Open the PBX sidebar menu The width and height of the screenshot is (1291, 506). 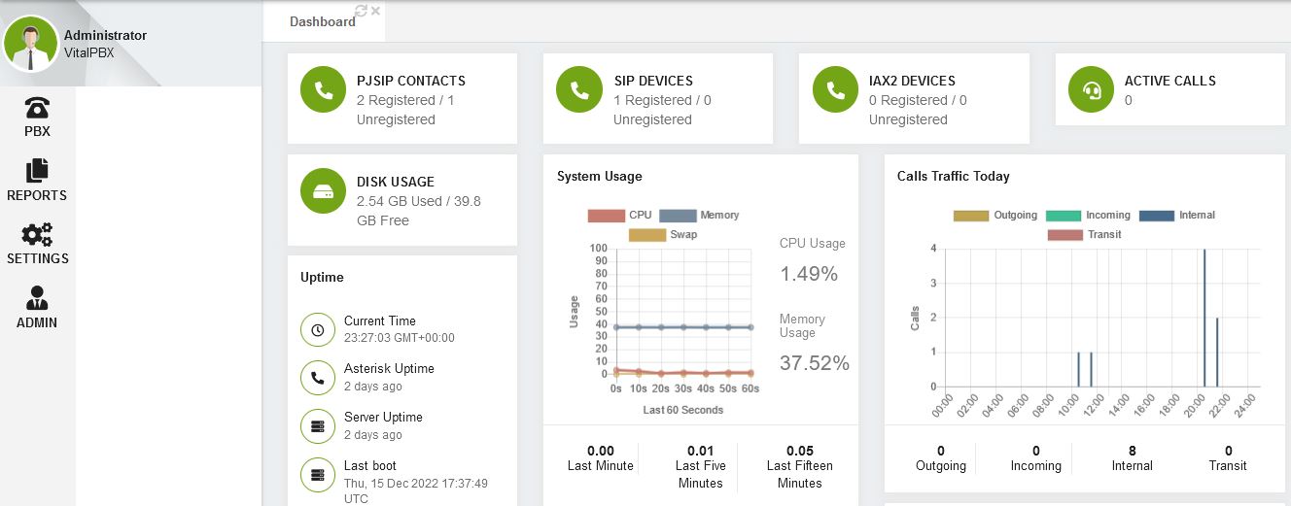tap(37, 117)
